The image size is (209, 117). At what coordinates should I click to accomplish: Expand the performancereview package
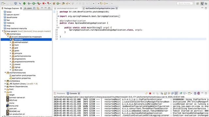tap(10, 56)
